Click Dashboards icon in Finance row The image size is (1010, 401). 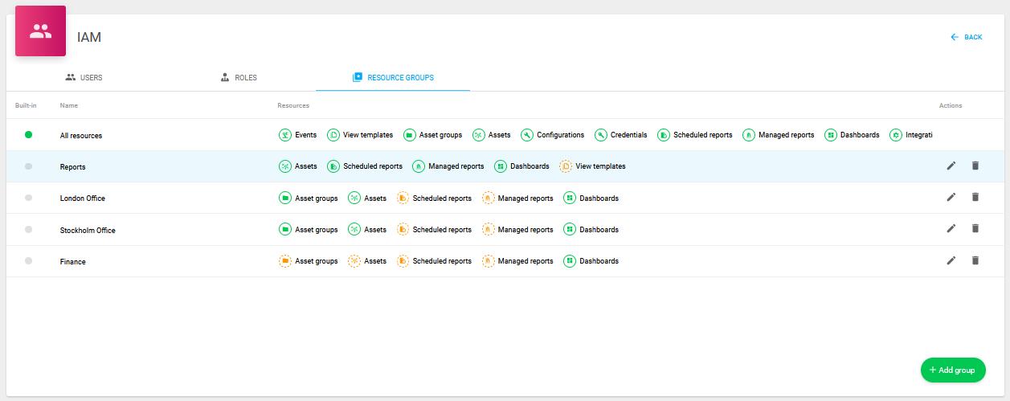[569, 261]
